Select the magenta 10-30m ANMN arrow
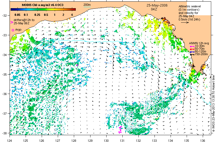 pyautogui.click(x=192, y=46)
